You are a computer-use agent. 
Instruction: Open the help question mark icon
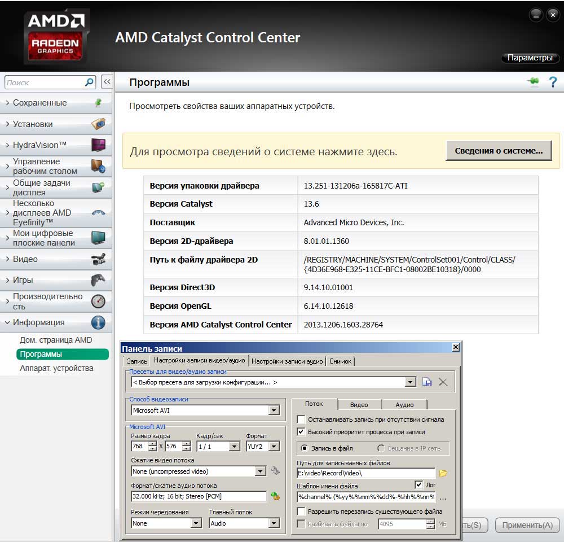[553, 82]
